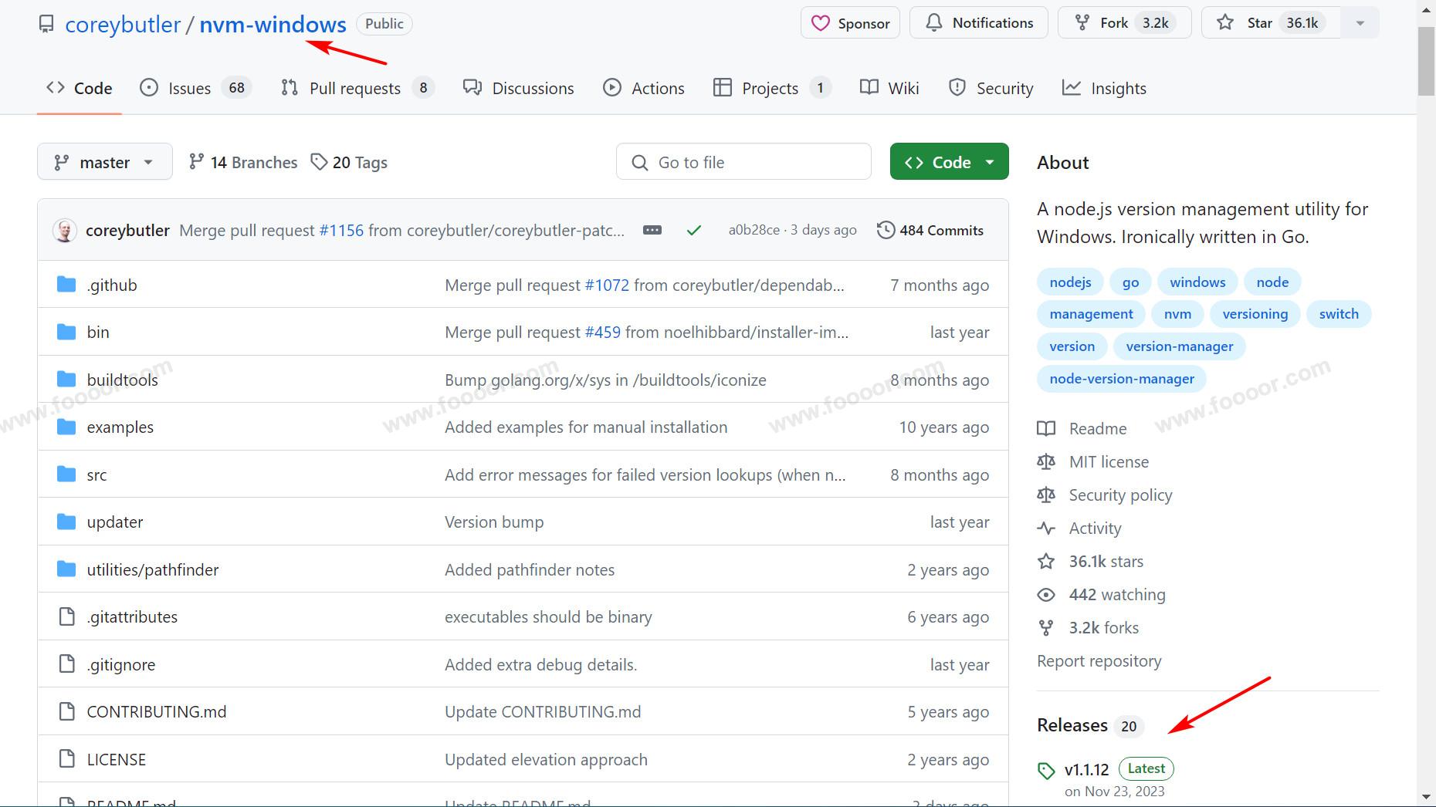Open the Star lists dropdown arrow
The width and height of the screenshot is (1436, 807).
tap(1360, 23)
